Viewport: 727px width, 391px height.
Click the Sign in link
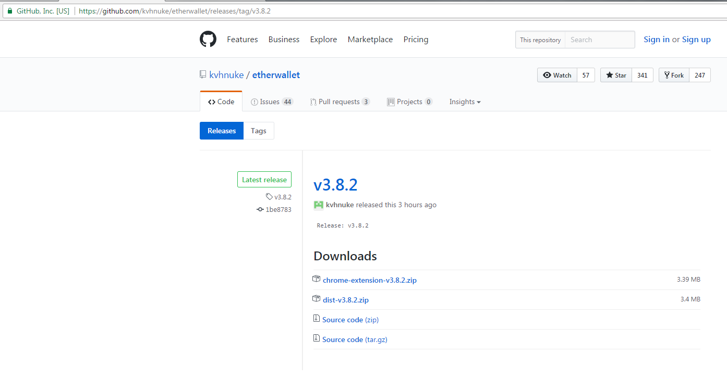657,40
